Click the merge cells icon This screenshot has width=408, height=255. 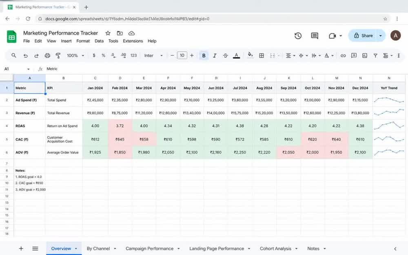point(273,55)
